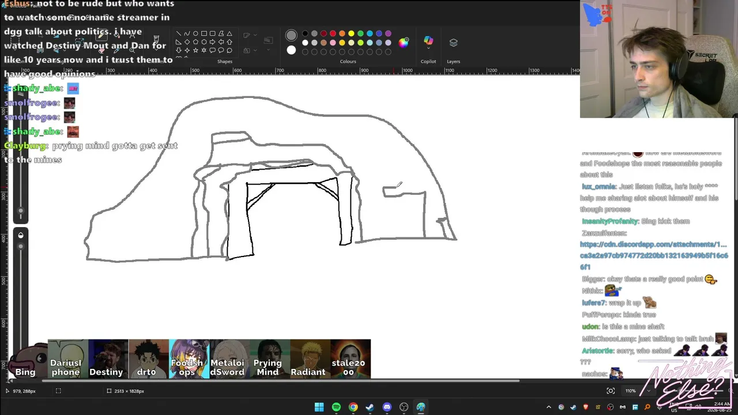
Task: Click the streamer webcam feed
Action: (659, 59)
